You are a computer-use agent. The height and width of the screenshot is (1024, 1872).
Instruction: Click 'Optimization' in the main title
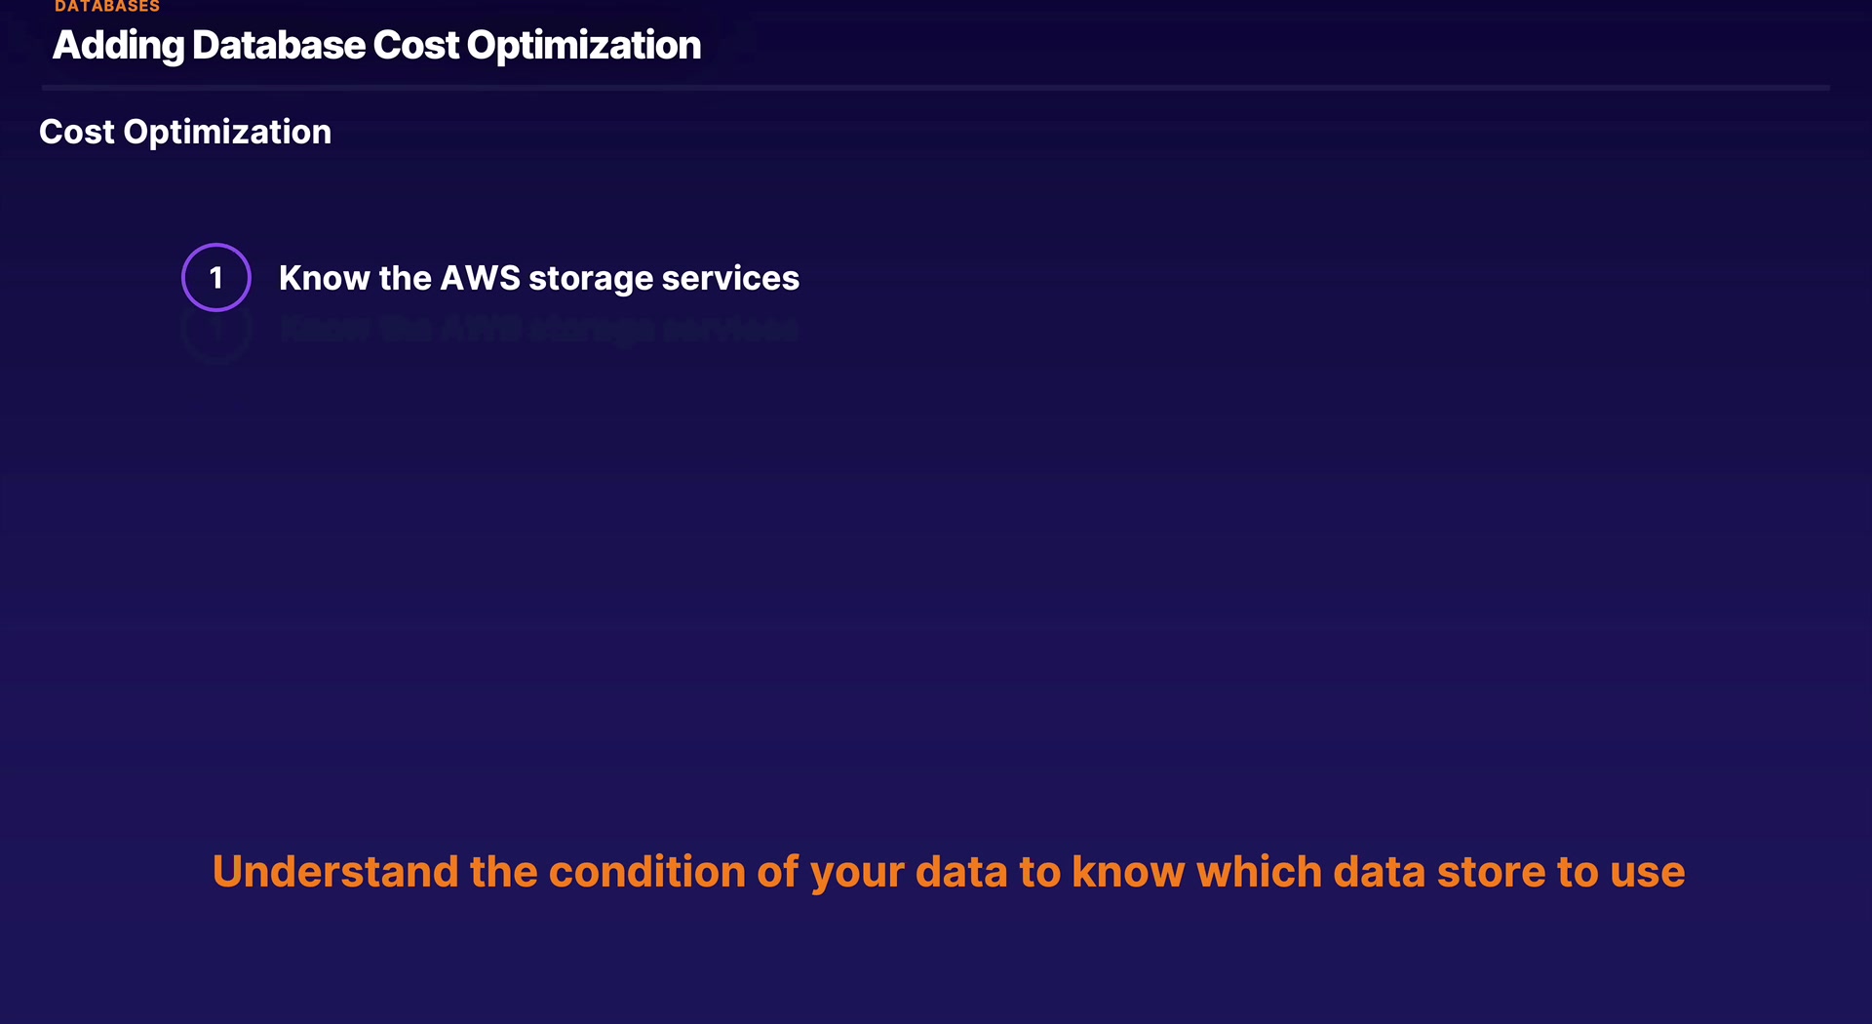(583, 46)
